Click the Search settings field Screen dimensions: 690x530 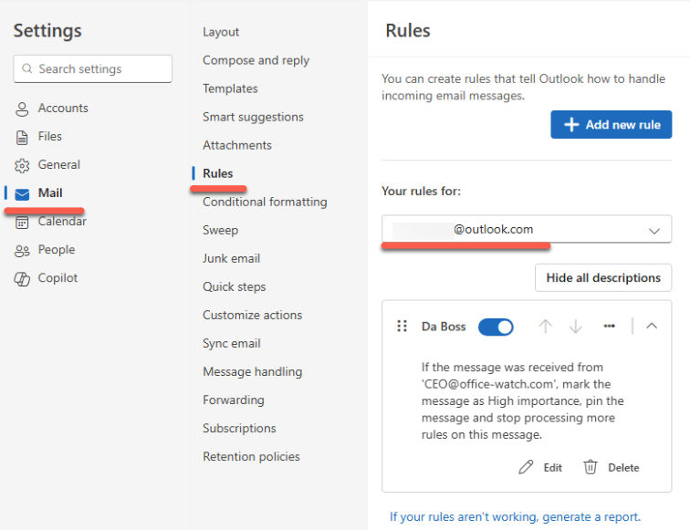pyautogui.click(x=93, y=69)
